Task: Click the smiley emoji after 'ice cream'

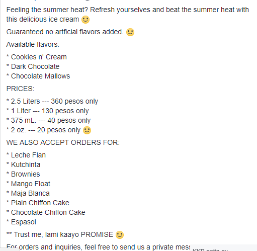Action: 85,20
